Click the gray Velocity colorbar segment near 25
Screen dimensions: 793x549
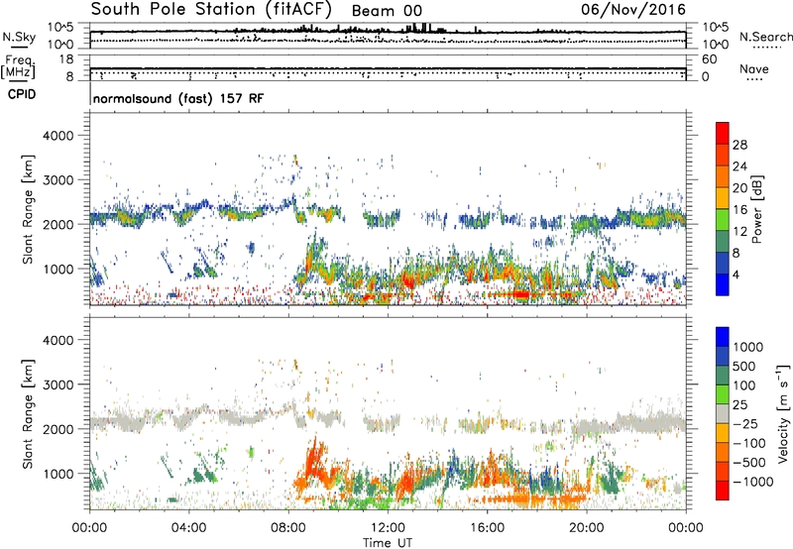click(723, 413)
